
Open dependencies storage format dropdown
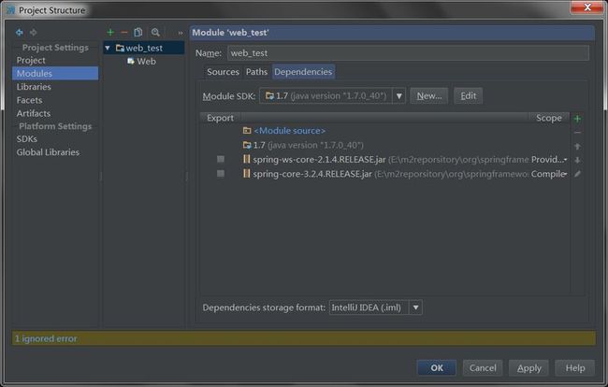(415, 308)
